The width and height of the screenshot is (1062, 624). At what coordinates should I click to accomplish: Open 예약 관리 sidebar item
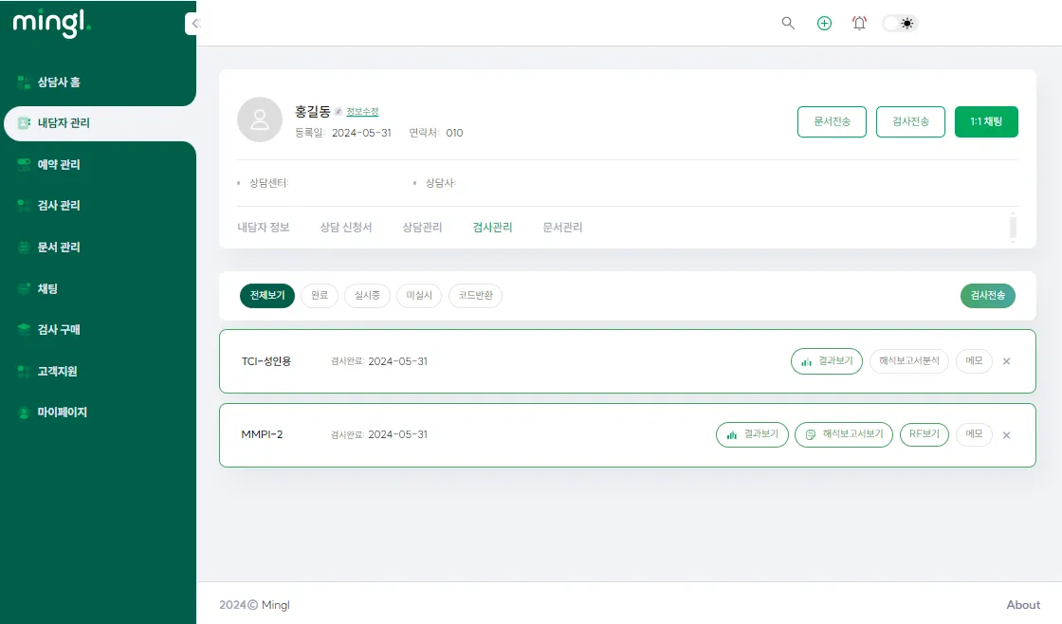point(58,165)
